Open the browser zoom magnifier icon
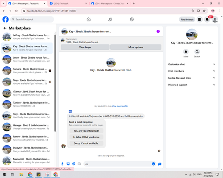Viewport: 223px width, 178px height. coord(193,11)
